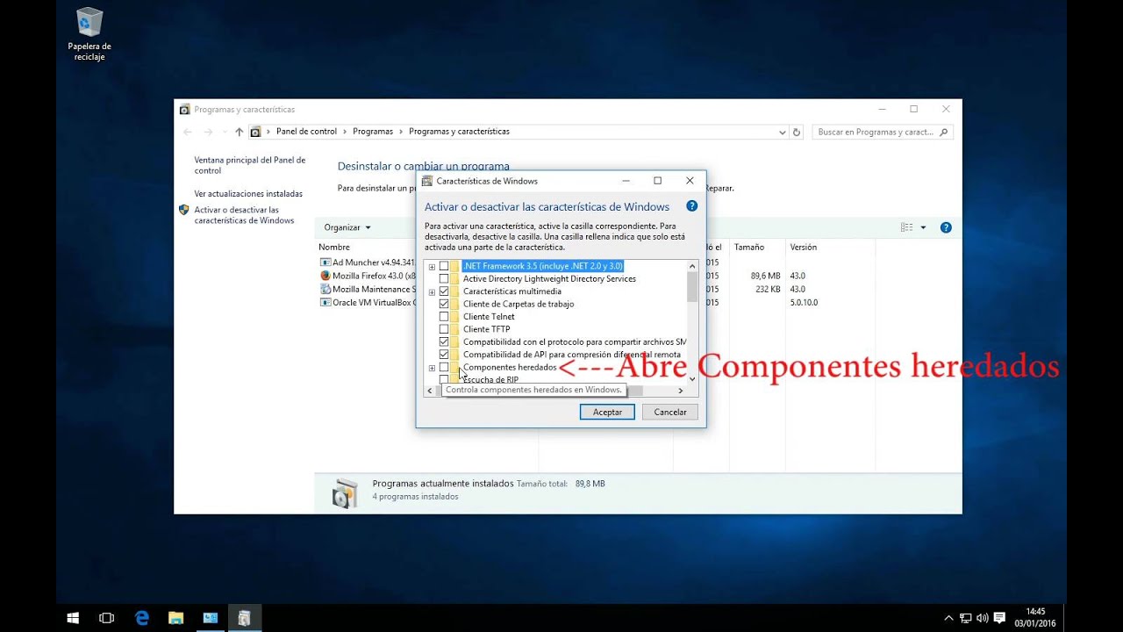Click the search magnifier in Buscar en Programas field
Screen dimensions: 1123x632
tap(944, 132)
